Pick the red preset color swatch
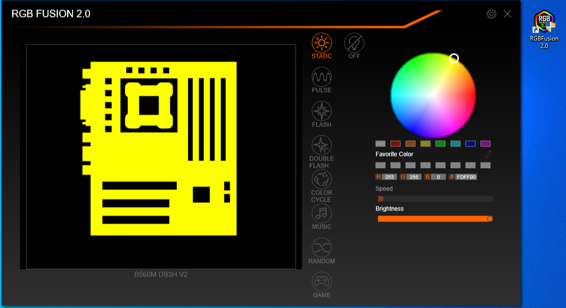Viewport: 566px width, 308px height. (x=395, y=143)
